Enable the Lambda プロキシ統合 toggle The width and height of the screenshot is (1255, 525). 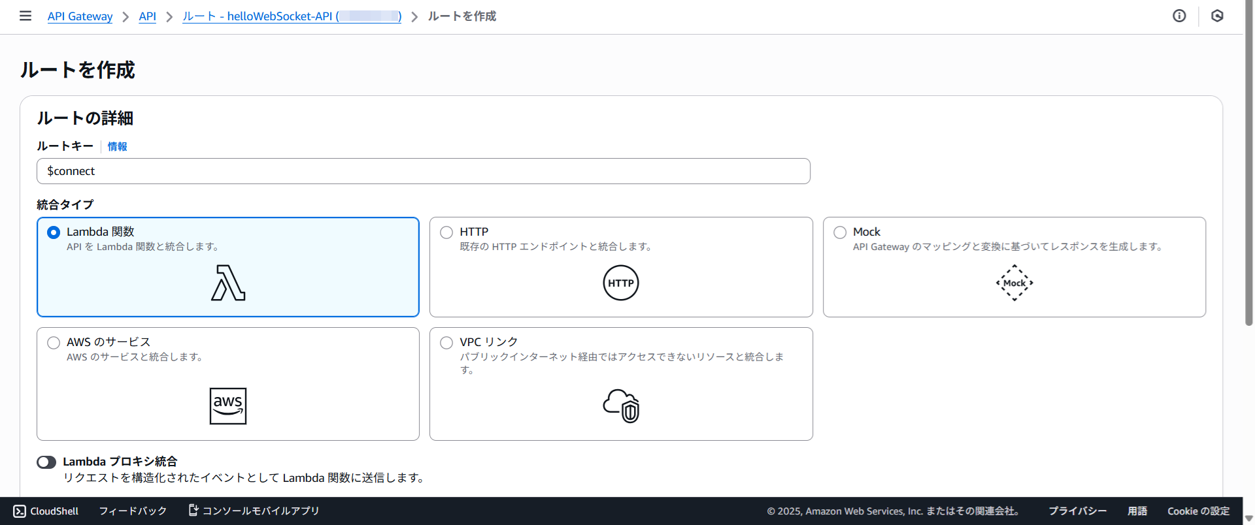coord(46,462)
